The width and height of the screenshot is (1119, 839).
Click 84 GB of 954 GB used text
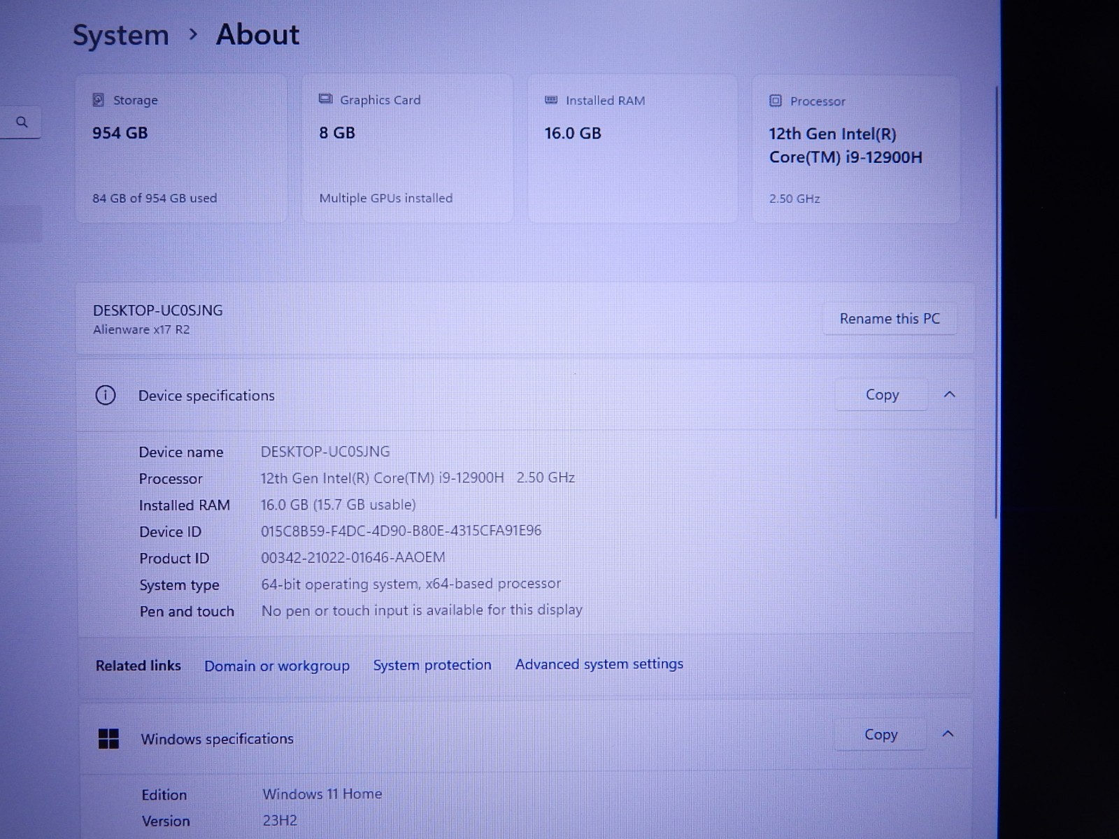[x=155, y=198]
